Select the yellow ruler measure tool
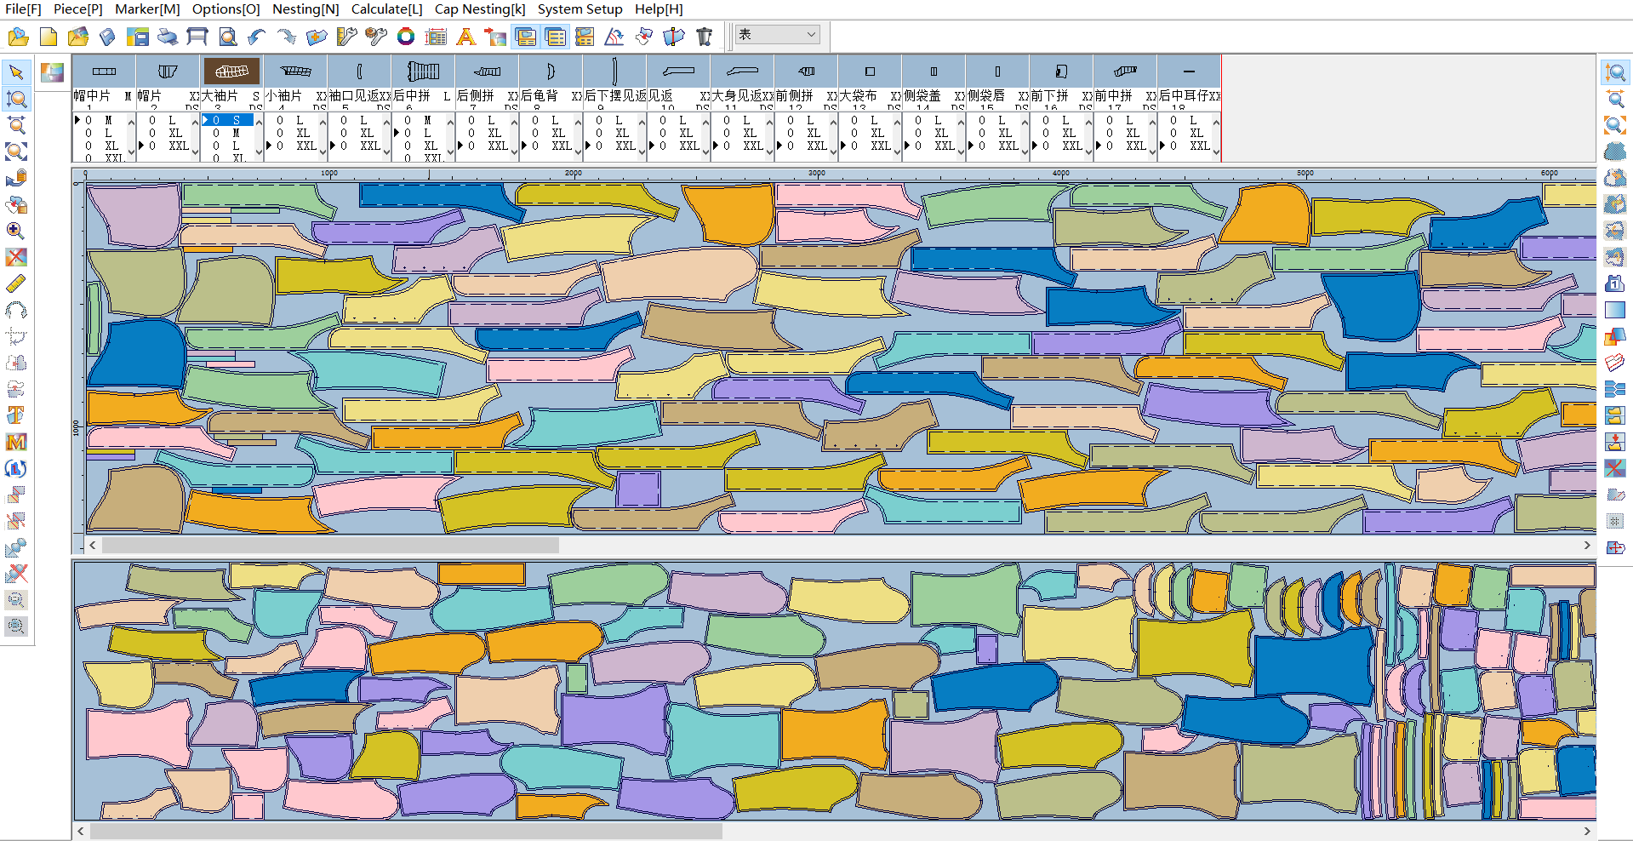The image size is (1633, 841). coord(16,283)
